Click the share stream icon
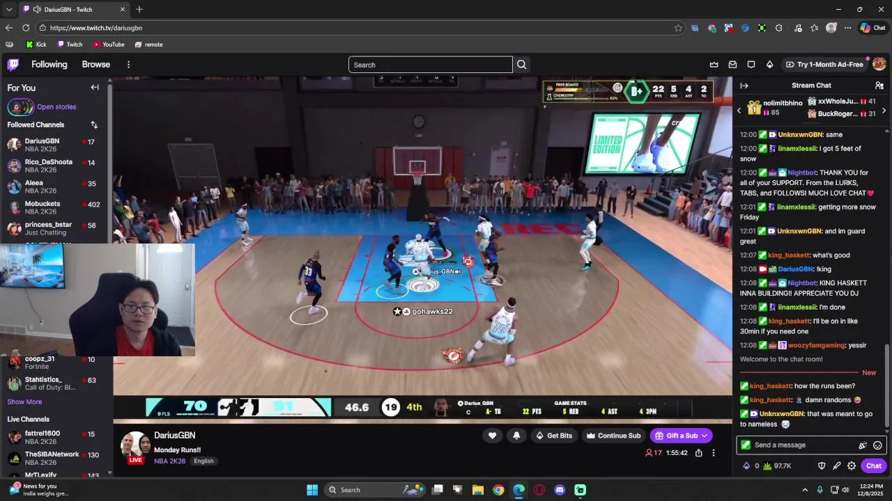This screenshot has width=892, height=501. [698, 453]
